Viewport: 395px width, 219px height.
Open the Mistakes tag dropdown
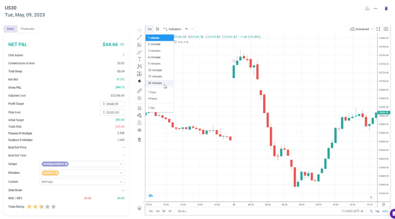[122, 173]
